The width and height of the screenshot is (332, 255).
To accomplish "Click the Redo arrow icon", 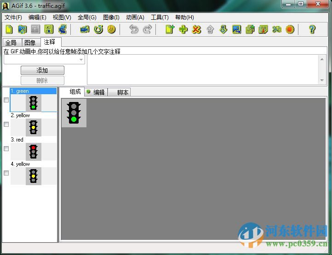I will [147, 29].
